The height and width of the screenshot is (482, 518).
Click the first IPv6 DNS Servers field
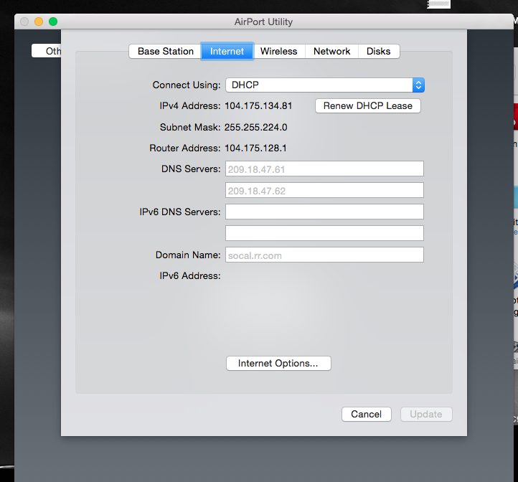click(x=324, y=212)
